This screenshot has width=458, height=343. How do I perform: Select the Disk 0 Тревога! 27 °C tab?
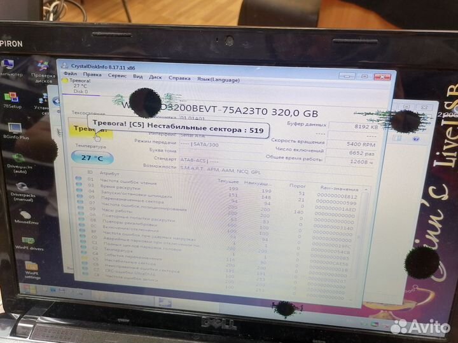[80, 86]
